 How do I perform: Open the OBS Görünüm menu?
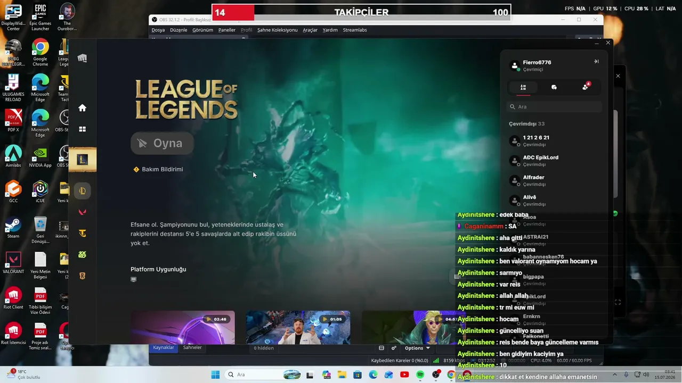[202, 30]
